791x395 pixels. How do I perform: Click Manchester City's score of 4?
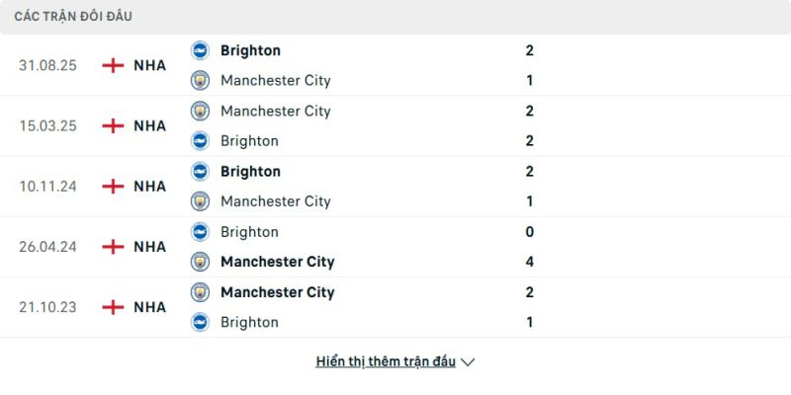(x=530, y=262)
